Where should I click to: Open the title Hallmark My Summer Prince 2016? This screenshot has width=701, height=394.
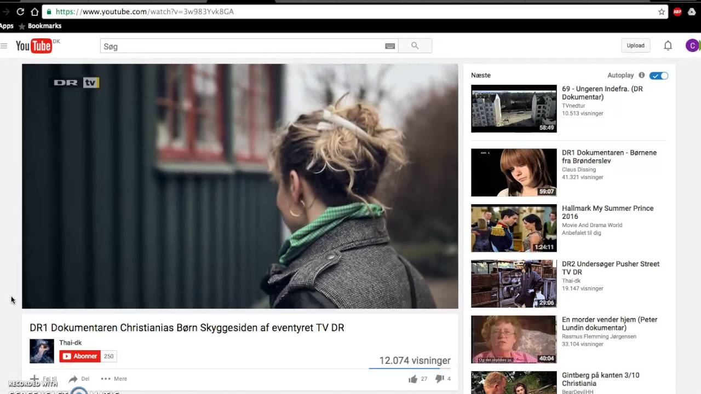[x=608, y=212]
